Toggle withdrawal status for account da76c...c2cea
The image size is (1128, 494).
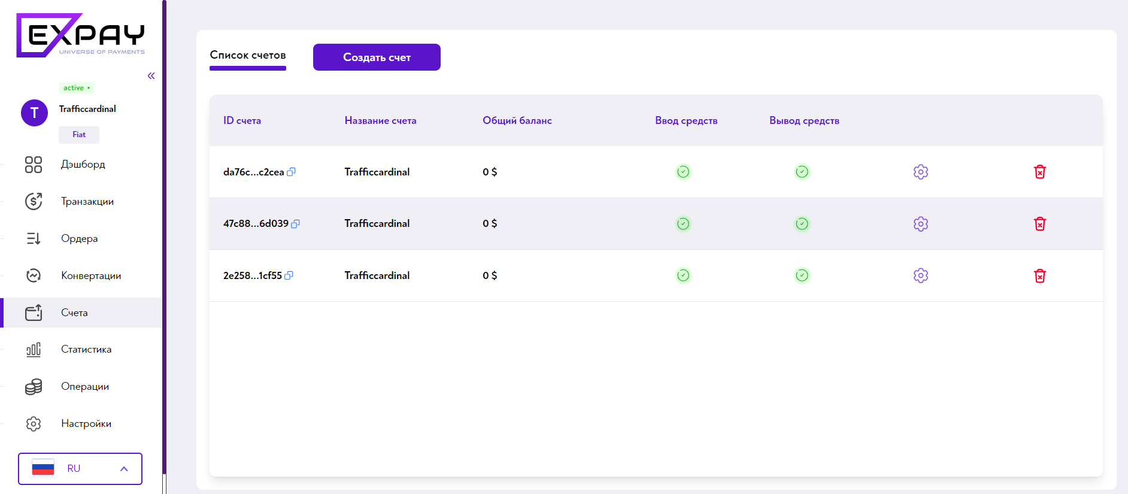(x=802, y=172)
